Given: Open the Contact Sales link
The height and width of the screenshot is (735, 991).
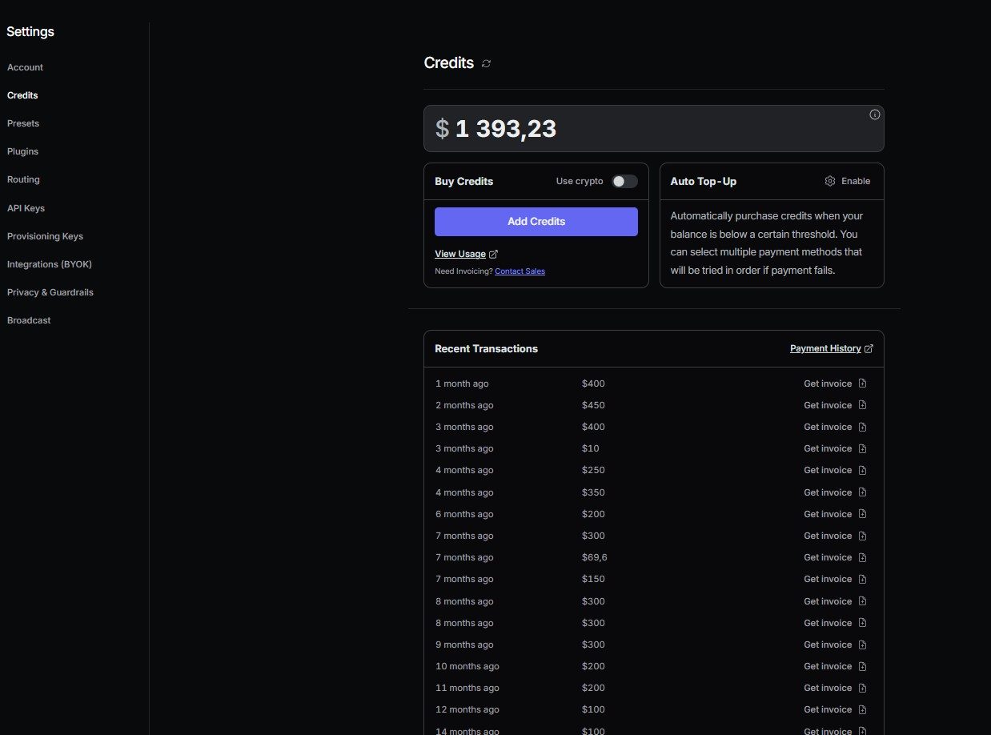Looking at the screenshot, I should point(520,271).
